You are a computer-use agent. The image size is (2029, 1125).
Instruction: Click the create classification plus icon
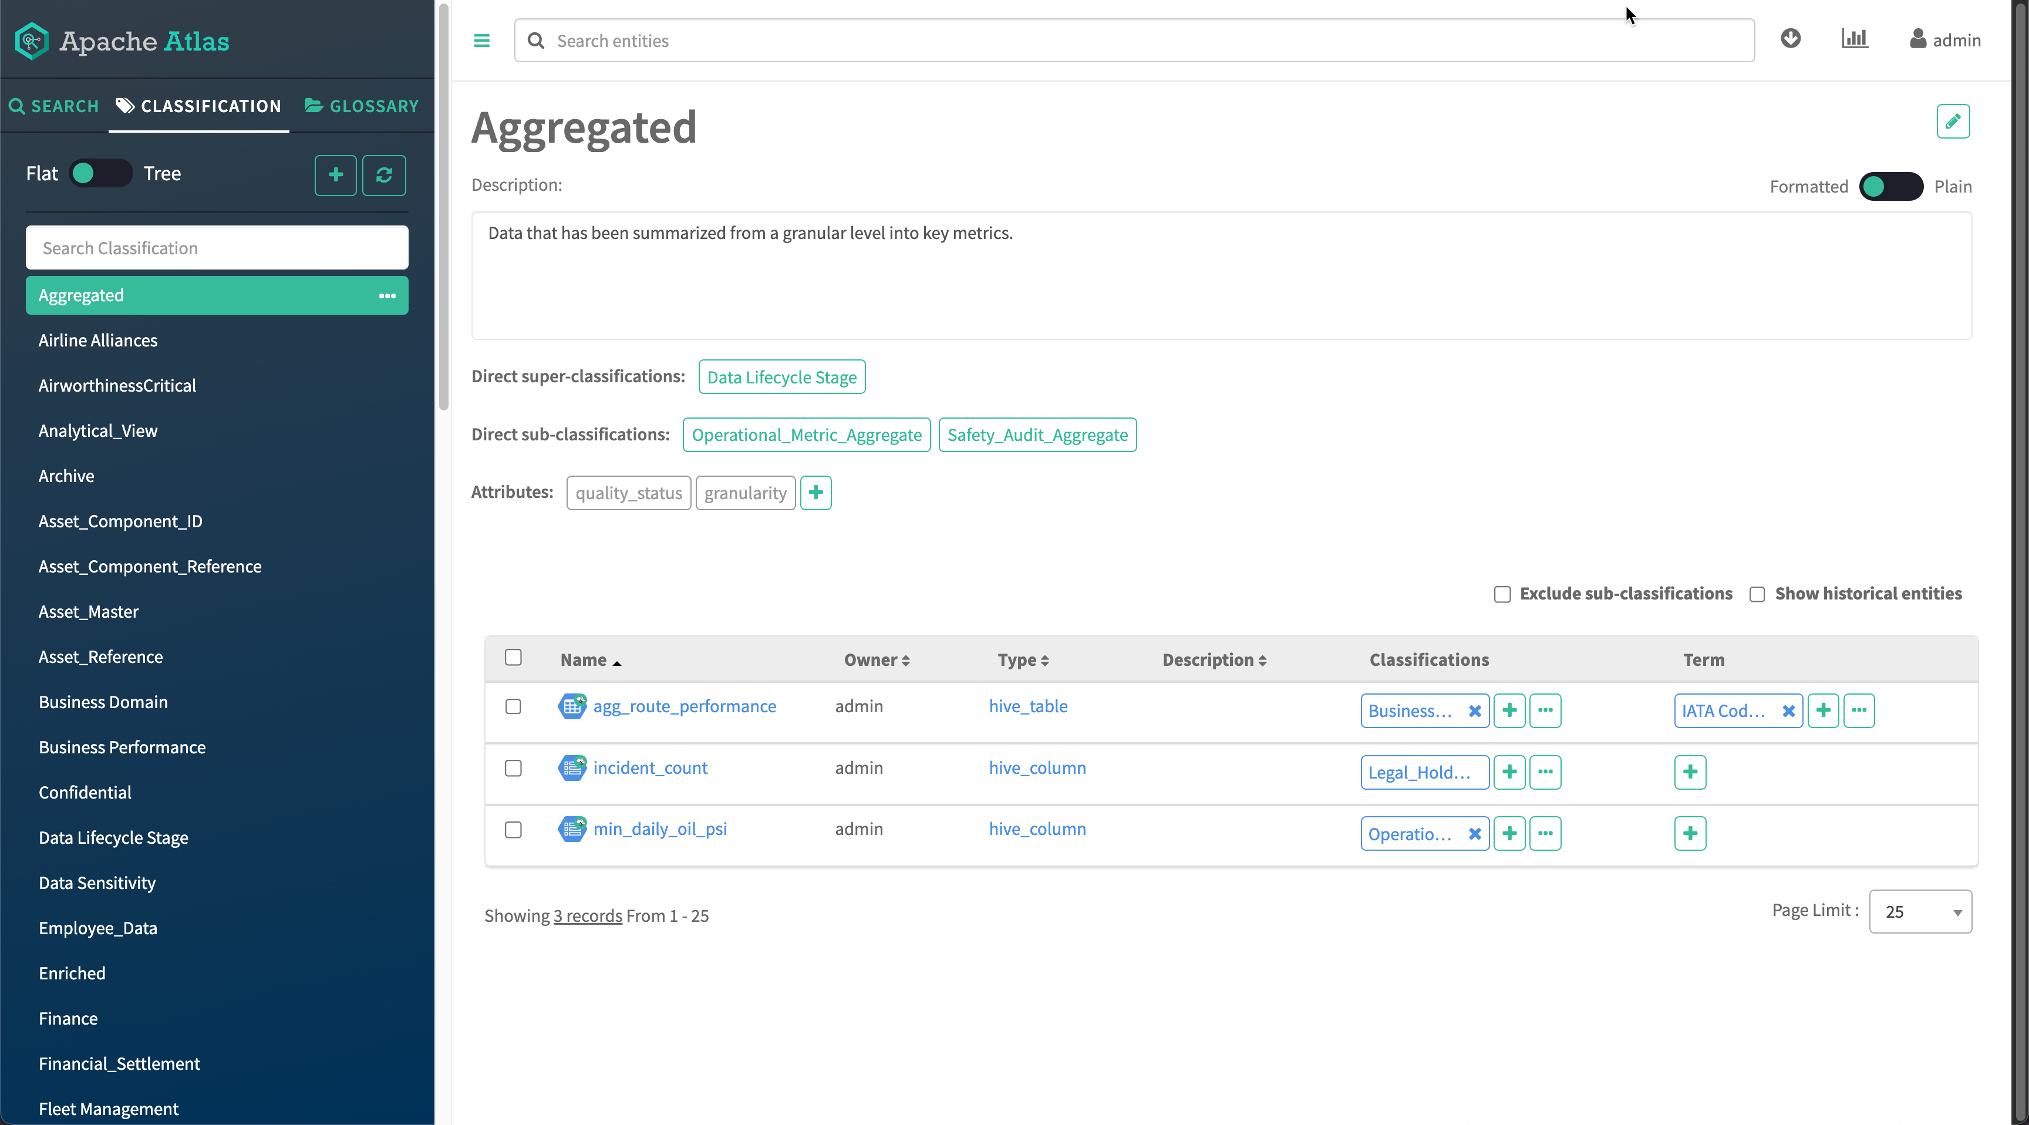[x=336, y=175]
